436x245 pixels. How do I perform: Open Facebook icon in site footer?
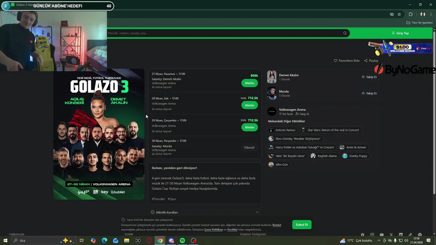tap(362, 235)
